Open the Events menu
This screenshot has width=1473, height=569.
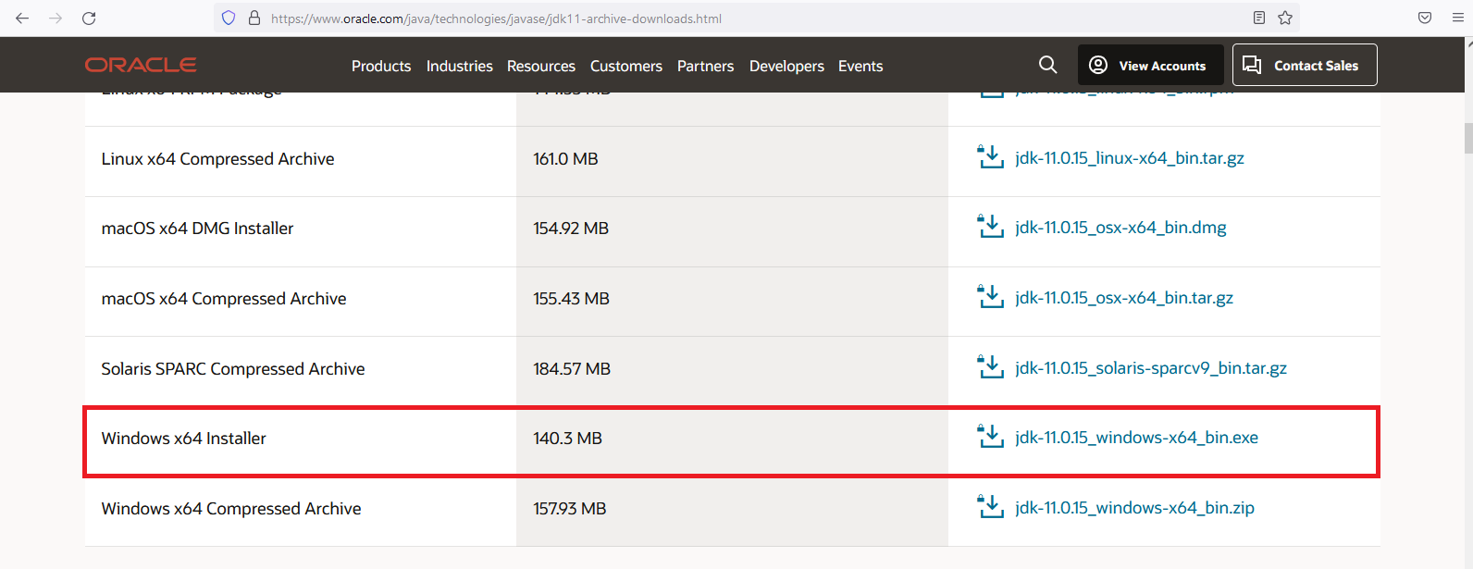click(x=860, y=67)
